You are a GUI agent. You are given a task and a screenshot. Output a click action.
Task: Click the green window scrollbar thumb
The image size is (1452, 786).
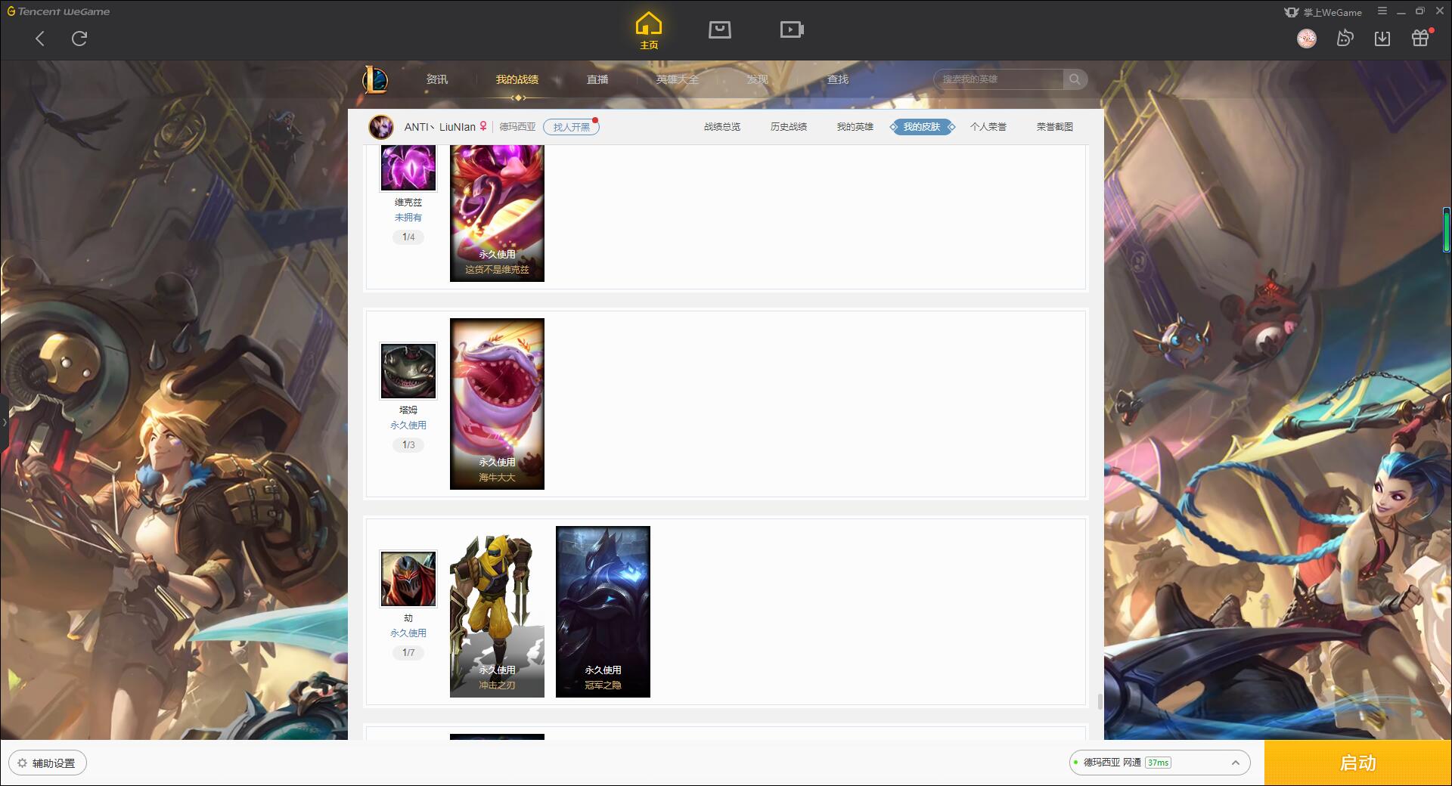click(1447, 231)
